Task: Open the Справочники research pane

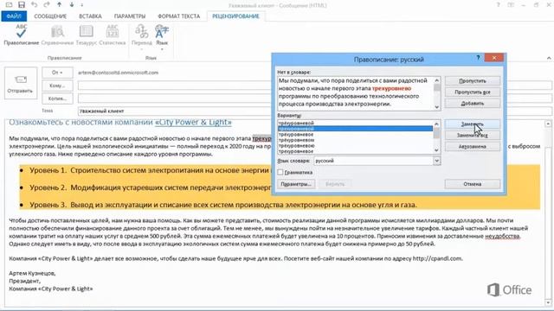Action: 57,35
